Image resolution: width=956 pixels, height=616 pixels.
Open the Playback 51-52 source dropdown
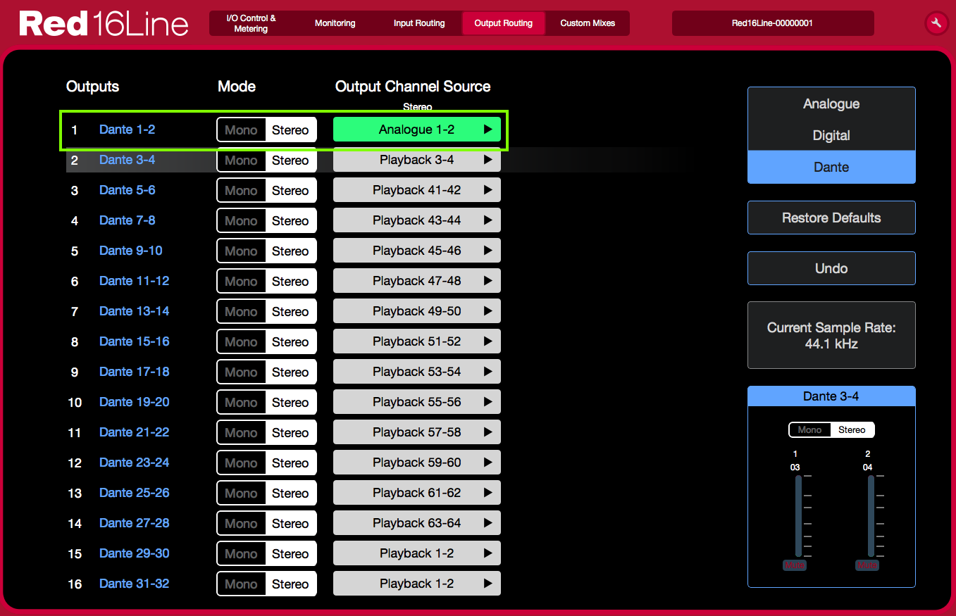point(417,341)
